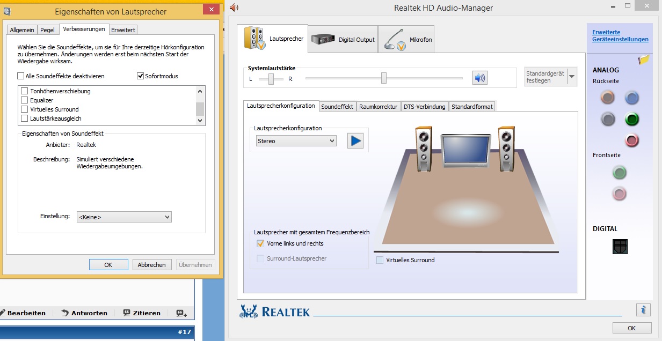Check Virtuelles Surround in effects list
This screenshot has height=341, width=662.
click(x=24, y=109)
